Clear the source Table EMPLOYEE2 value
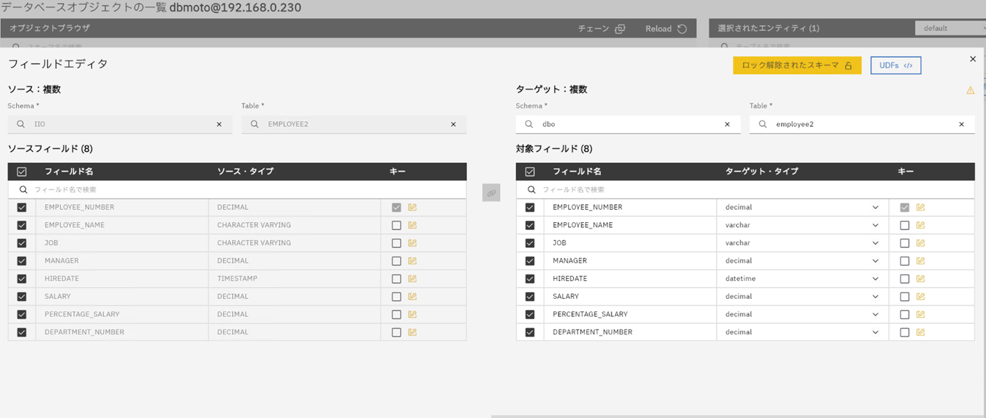 coord(453,125)
